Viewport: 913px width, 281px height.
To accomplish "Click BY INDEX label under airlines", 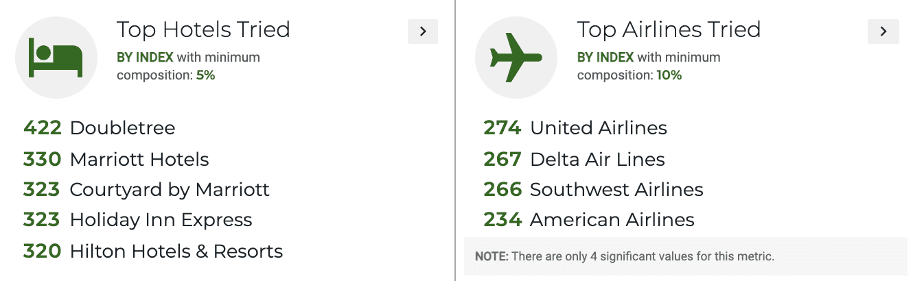I will pyautogui.click(x=605, y=58).
